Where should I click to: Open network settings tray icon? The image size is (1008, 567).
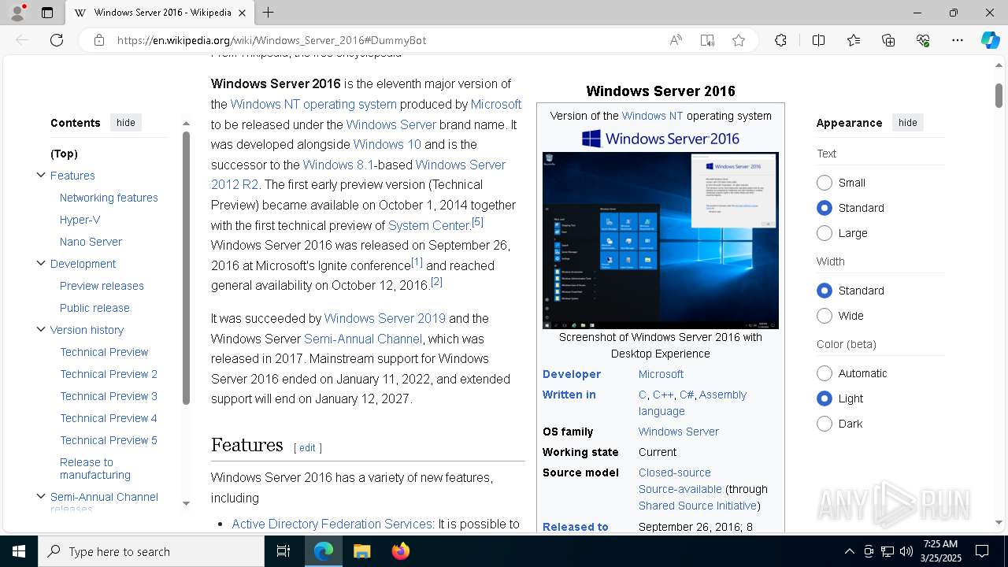coord(888,551)
